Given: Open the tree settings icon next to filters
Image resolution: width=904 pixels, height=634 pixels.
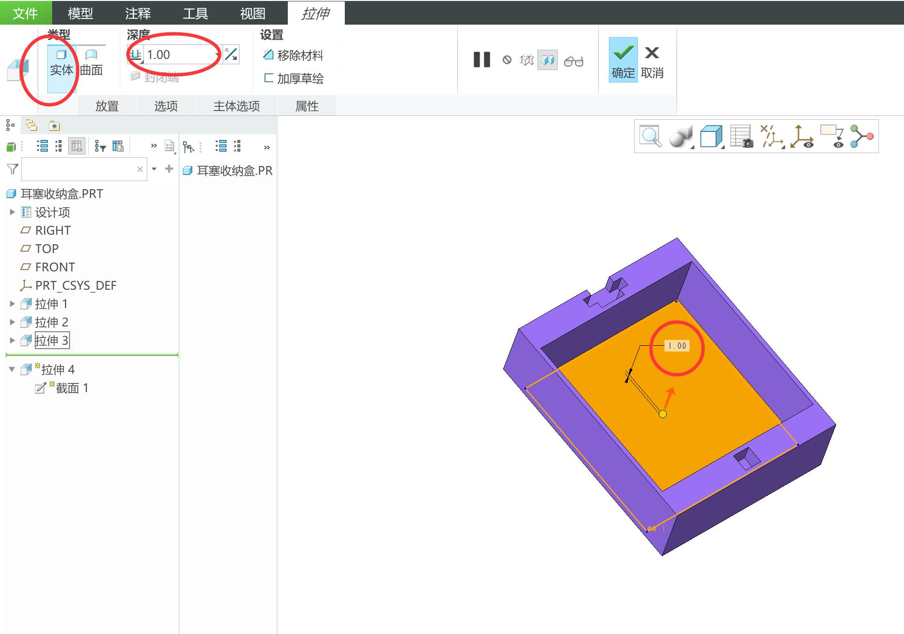Looking at the screenshot, I should [x=118, y=146].
